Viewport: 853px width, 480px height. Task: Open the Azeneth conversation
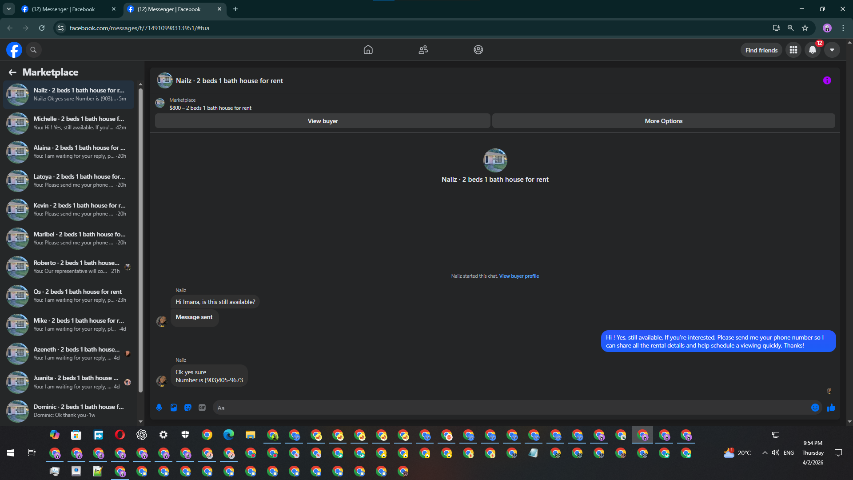coord(69,354)
